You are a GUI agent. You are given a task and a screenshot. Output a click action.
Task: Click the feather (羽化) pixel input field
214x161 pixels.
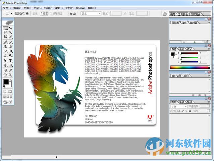coord(44,13)
